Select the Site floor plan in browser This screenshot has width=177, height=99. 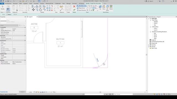(x=155, y=25)
